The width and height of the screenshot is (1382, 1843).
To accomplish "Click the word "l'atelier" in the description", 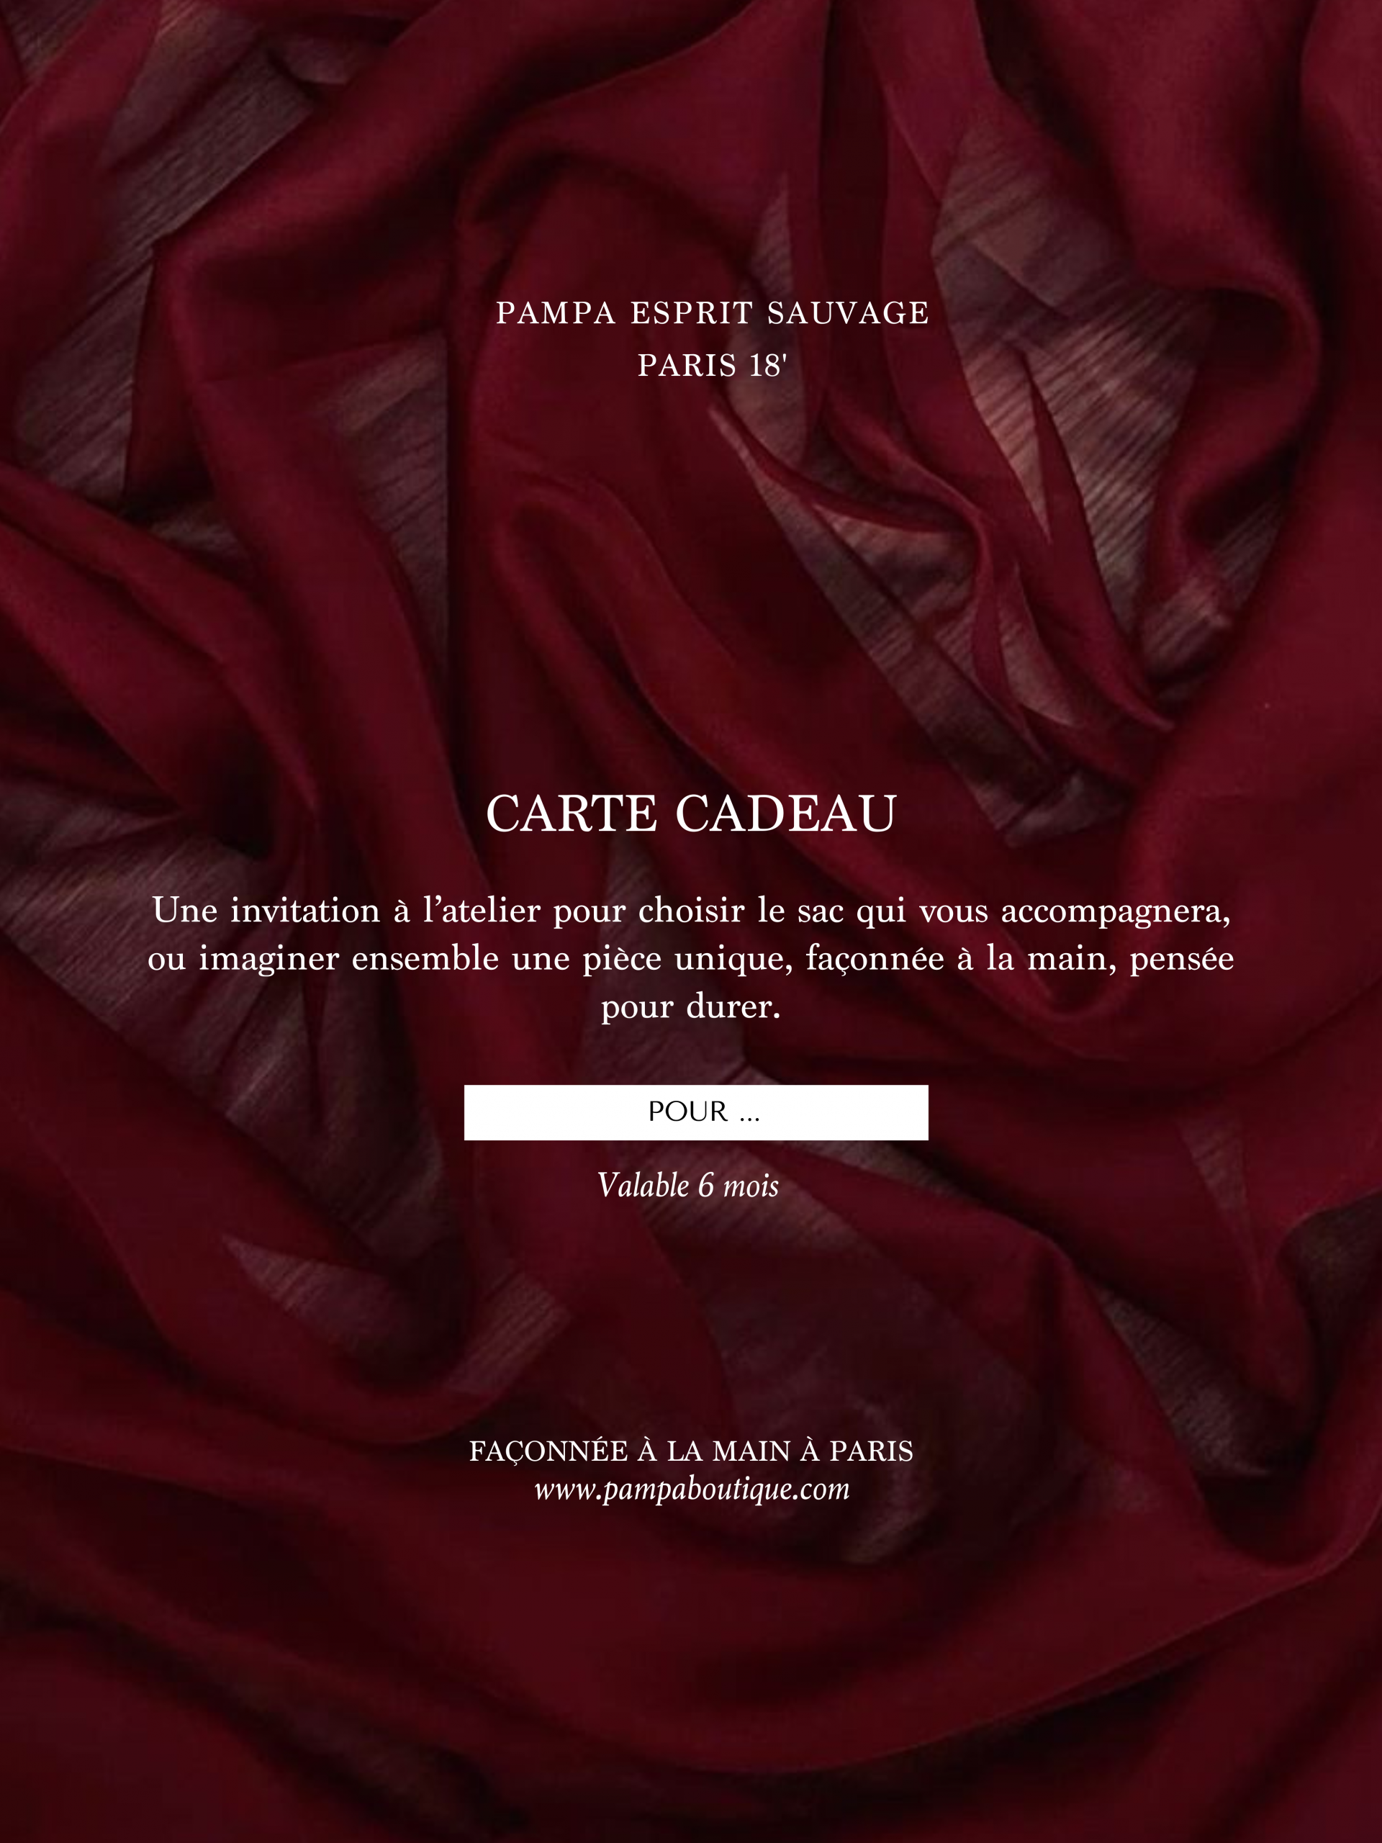I will tap(482, 910).
